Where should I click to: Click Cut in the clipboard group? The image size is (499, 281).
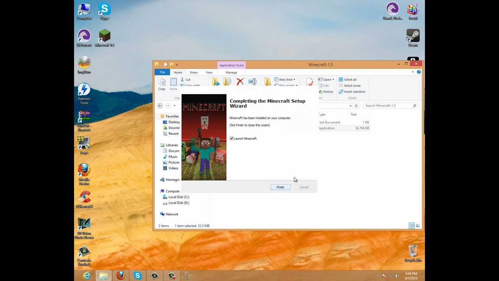(x=186, y=80)
